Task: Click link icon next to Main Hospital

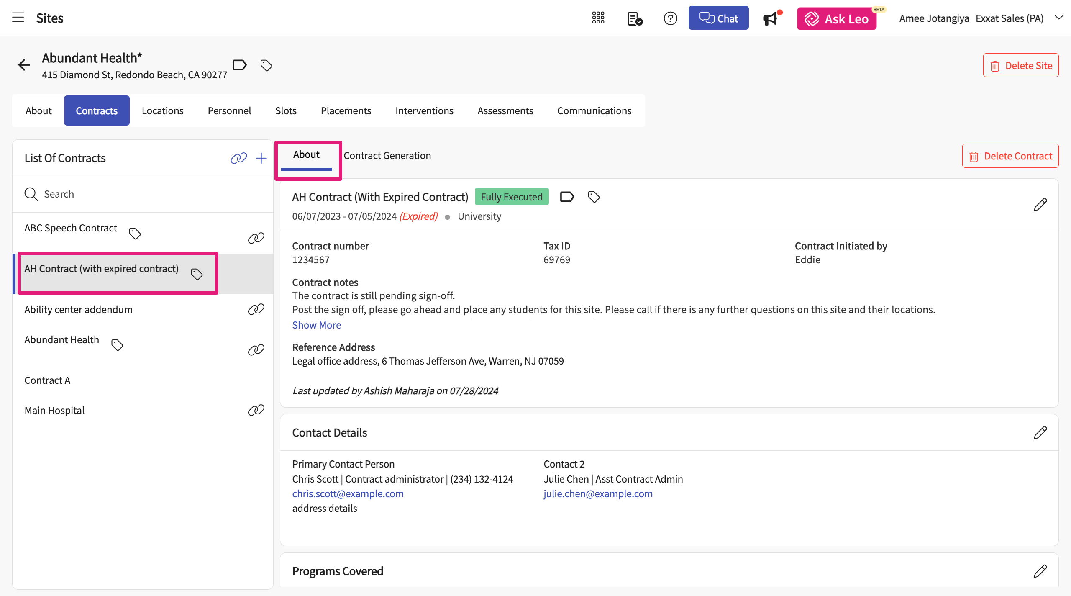Action: 256,410
